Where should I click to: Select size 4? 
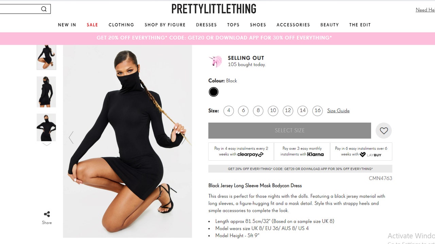pyautogui.click(x=229, y=110)
